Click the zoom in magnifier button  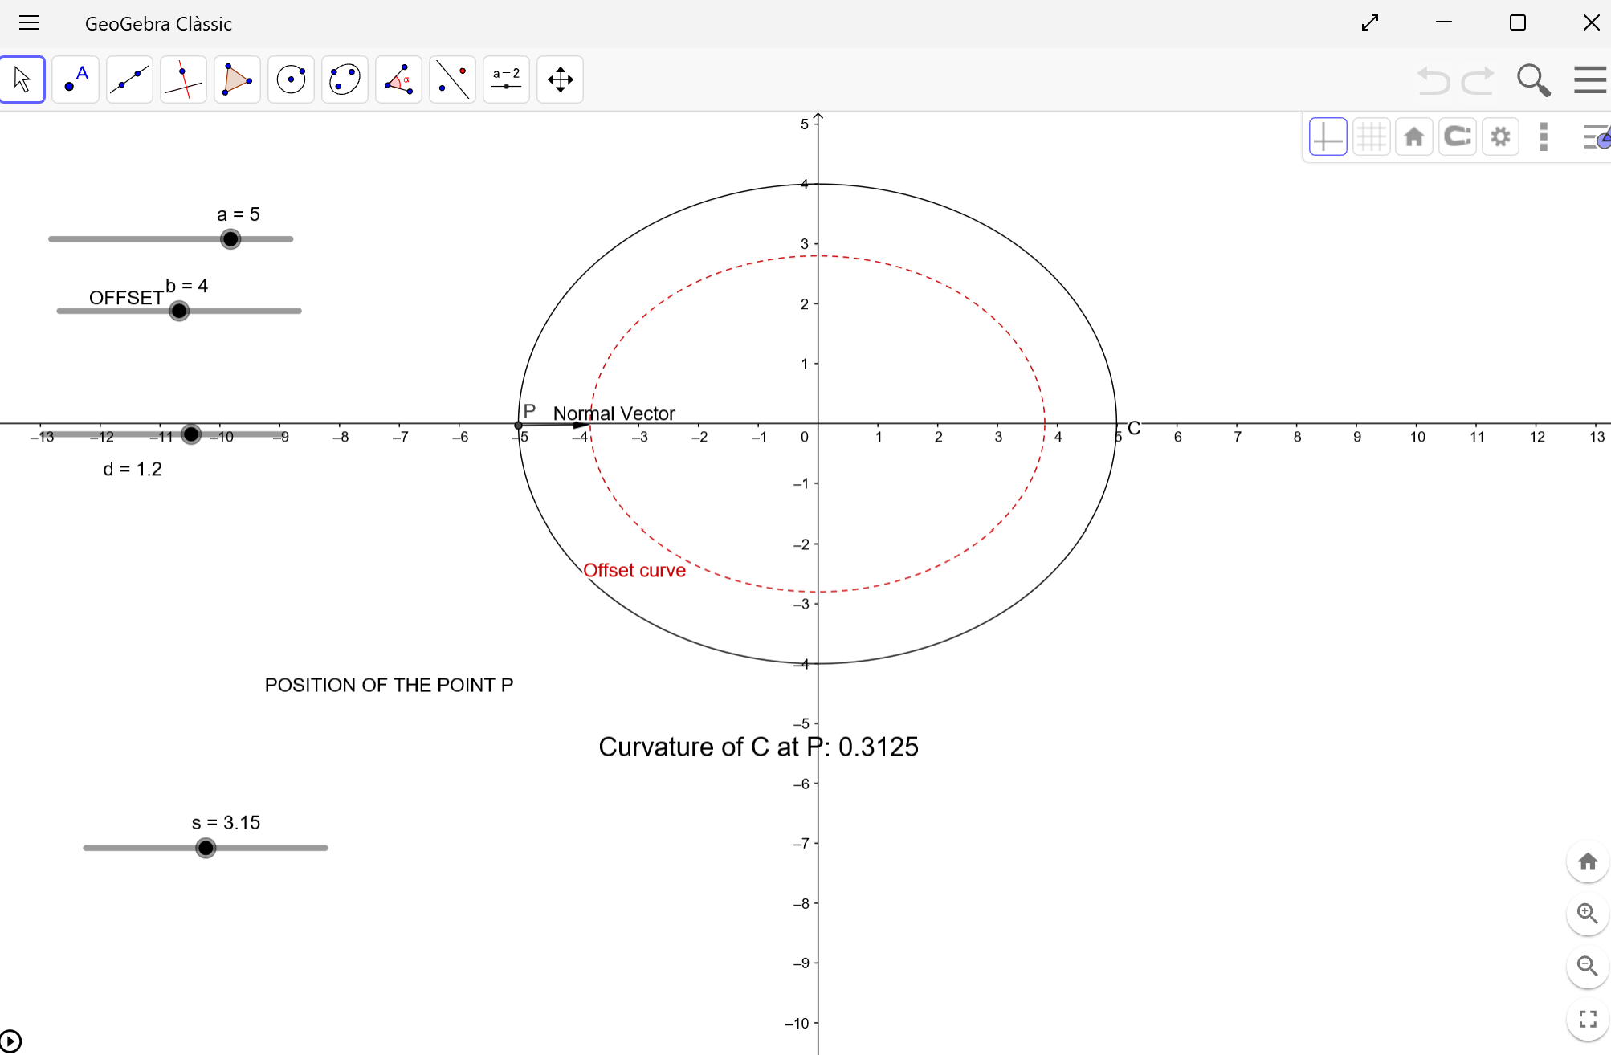(1587, 914)
